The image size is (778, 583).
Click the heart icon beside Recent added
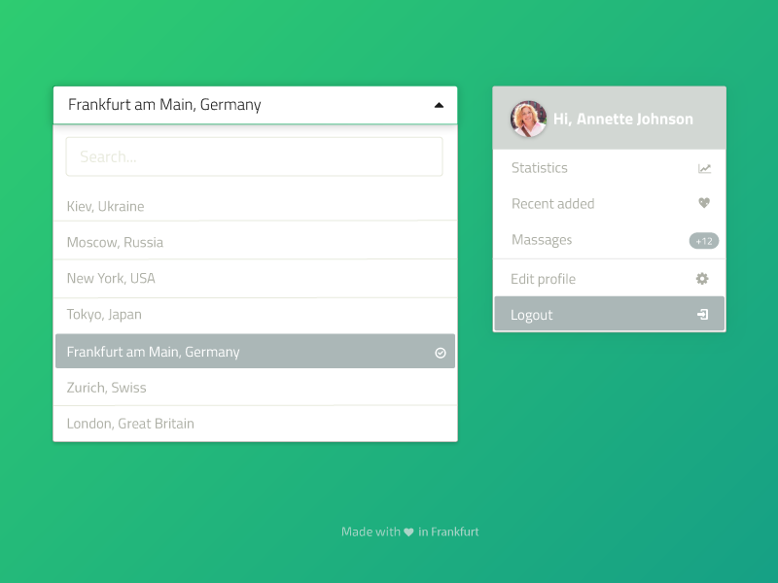(703, 203)
